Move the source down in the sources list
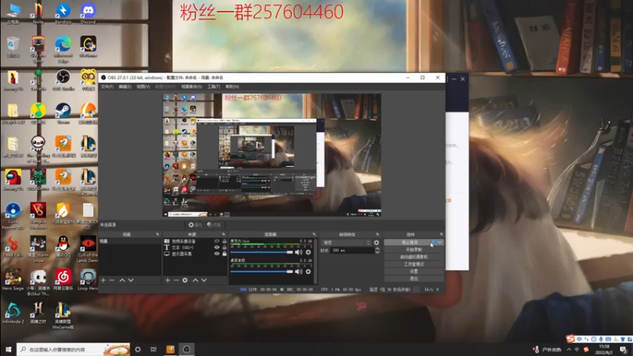Viewport: 633px width, 356px height. pyautogui.click(x=204, y=280)
